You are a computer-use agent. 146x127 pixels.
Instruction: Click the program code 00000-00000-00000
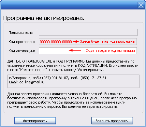click(x=56, y=42)
